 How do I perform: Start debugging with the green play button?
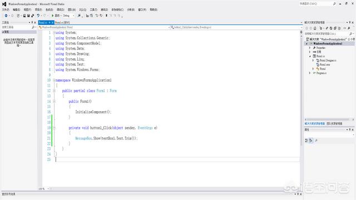52,16
